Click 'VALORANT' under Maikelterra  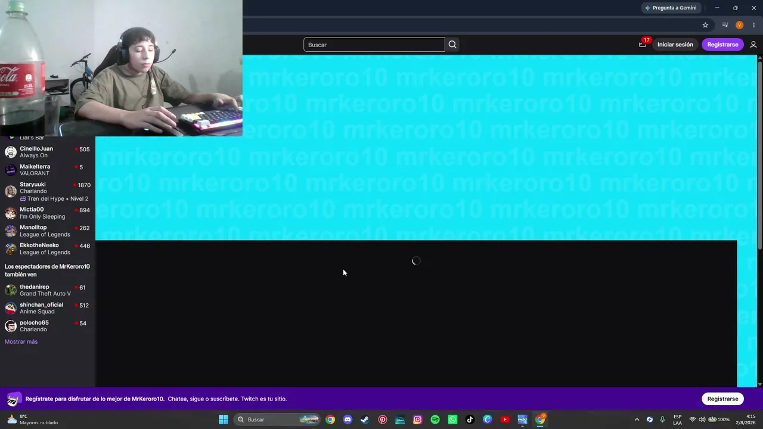pos(35,173)
